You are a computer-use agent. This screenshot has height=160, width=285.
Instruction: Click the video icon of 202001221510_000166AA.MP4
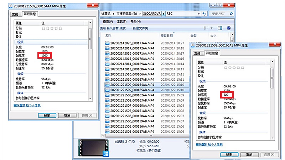(107, 74)
